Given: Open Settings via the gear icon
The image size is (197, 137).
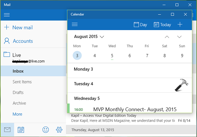Looking at the screenshot, I should (59, 129).
